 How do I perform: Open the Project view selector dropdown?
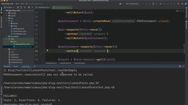(x=9, y=7)
